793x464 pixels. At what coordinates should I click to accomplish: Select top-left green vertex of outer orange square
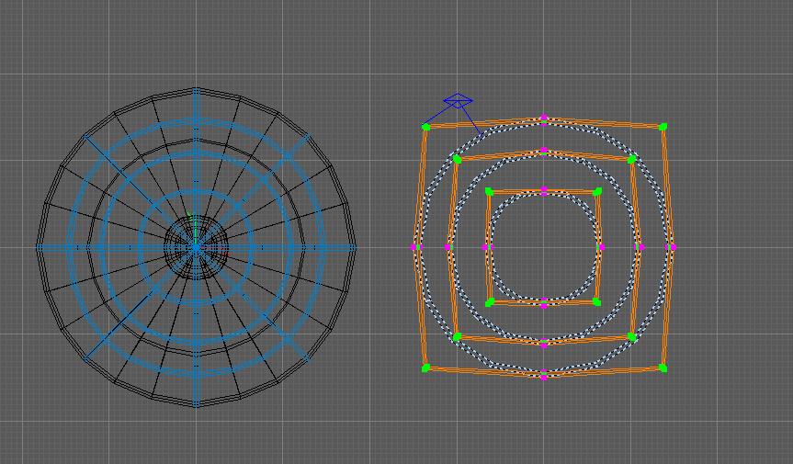(x=425, y=127)
